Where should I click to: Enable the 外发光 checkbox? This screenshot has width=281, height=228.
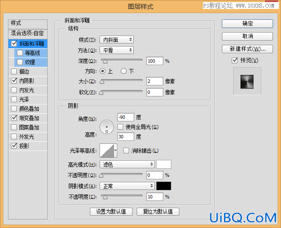coord(14,137)
